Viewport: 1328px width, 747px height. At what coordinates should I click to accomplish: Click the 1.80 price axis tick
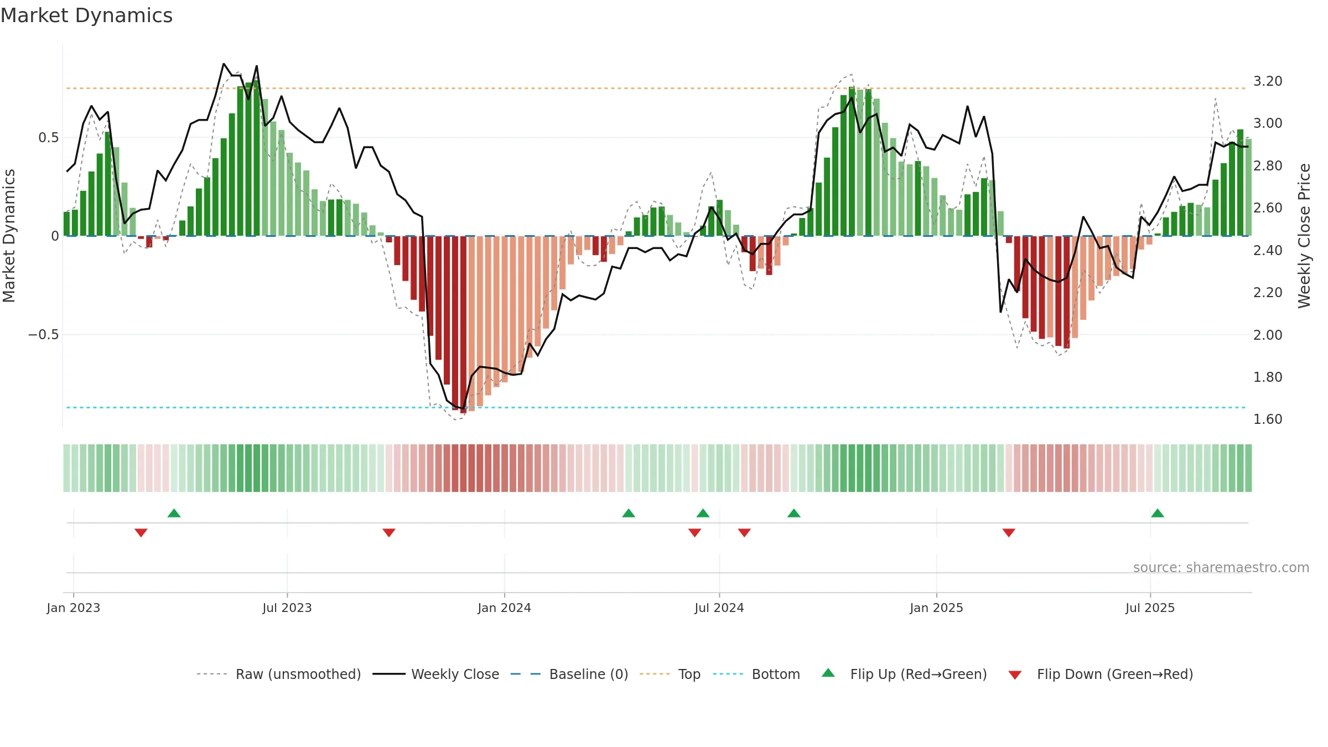[1268, 377]
